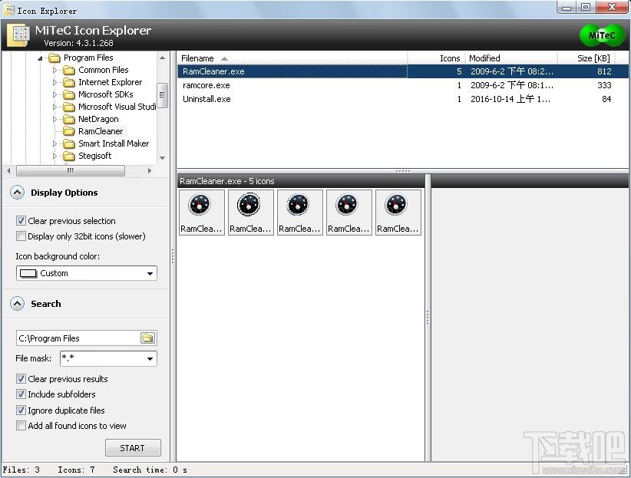This screenshot has height=478, width=631.
Task: Click the START search button
Action: (133, 448)
